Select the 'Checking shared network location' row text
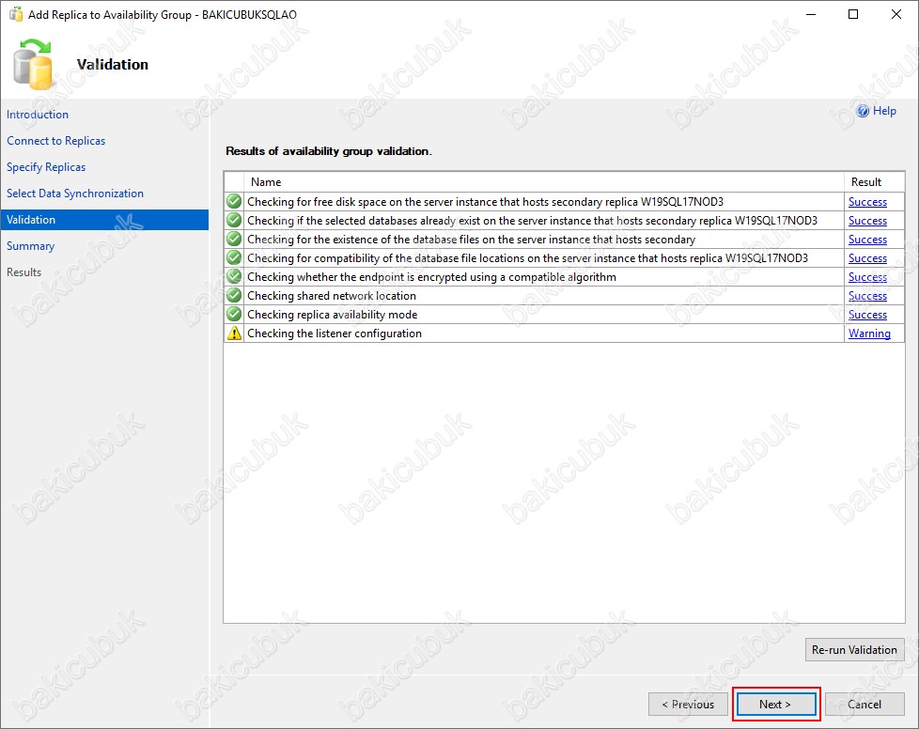The image size is (919, 729). pos(332,295)
